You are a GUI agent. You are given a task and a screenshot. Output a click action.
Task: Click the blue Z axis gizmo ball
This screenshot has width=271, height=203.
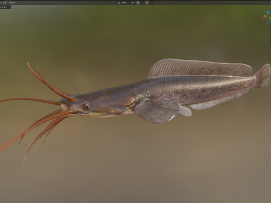(268, 12)
